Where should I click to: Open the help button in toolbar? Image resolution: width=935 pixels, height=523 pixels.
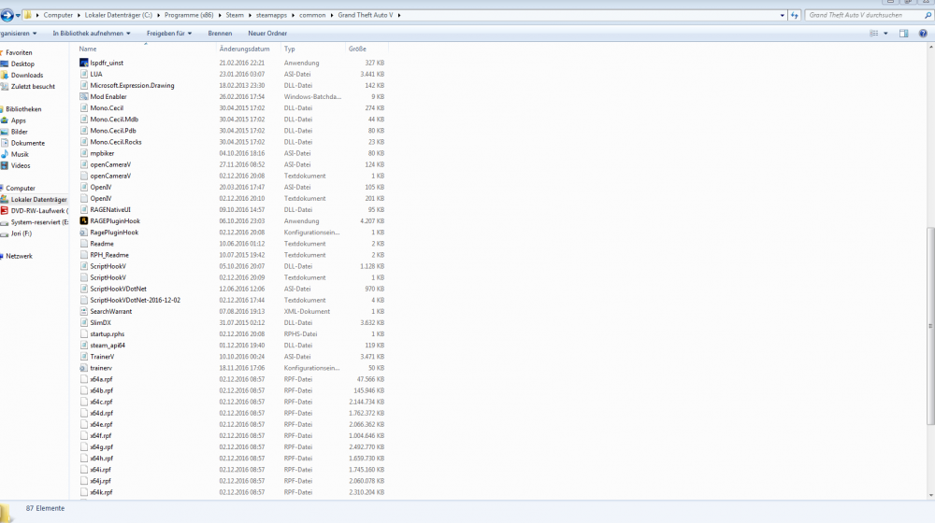coord(923,34)
